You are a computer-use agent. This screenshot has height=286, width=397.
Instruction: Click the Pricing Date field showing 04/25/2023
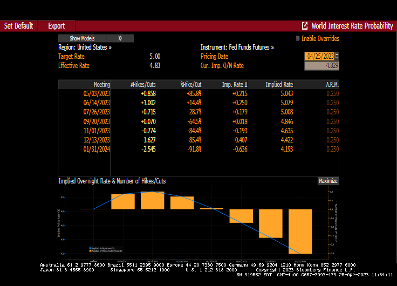coord(319,56)
